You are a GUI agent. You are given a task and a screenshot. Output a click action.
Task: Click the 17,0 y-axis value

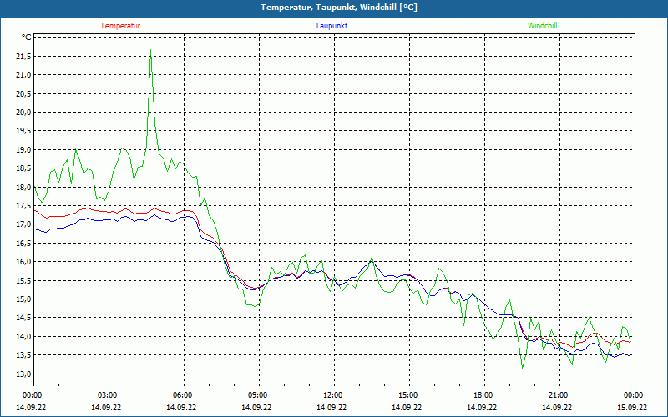pyautogui.click(x=23, y=224)
